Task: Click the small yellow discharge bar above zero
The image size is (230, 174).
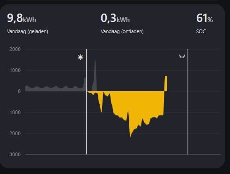Action: pyautogui.click(x=166, y=84)
